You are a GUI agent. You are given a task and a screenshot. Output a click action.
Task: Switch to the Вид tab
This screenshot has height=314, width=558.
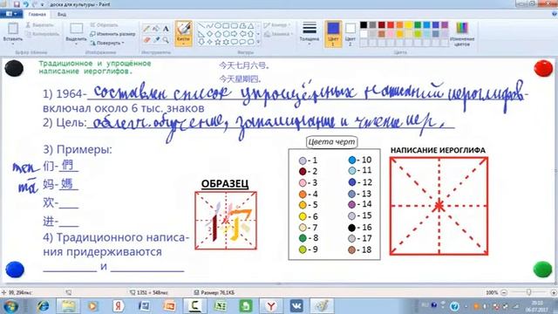coord(62,14)
